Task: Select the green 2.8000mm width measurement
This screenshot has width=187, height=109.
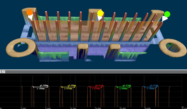Action: coord(123,89)
